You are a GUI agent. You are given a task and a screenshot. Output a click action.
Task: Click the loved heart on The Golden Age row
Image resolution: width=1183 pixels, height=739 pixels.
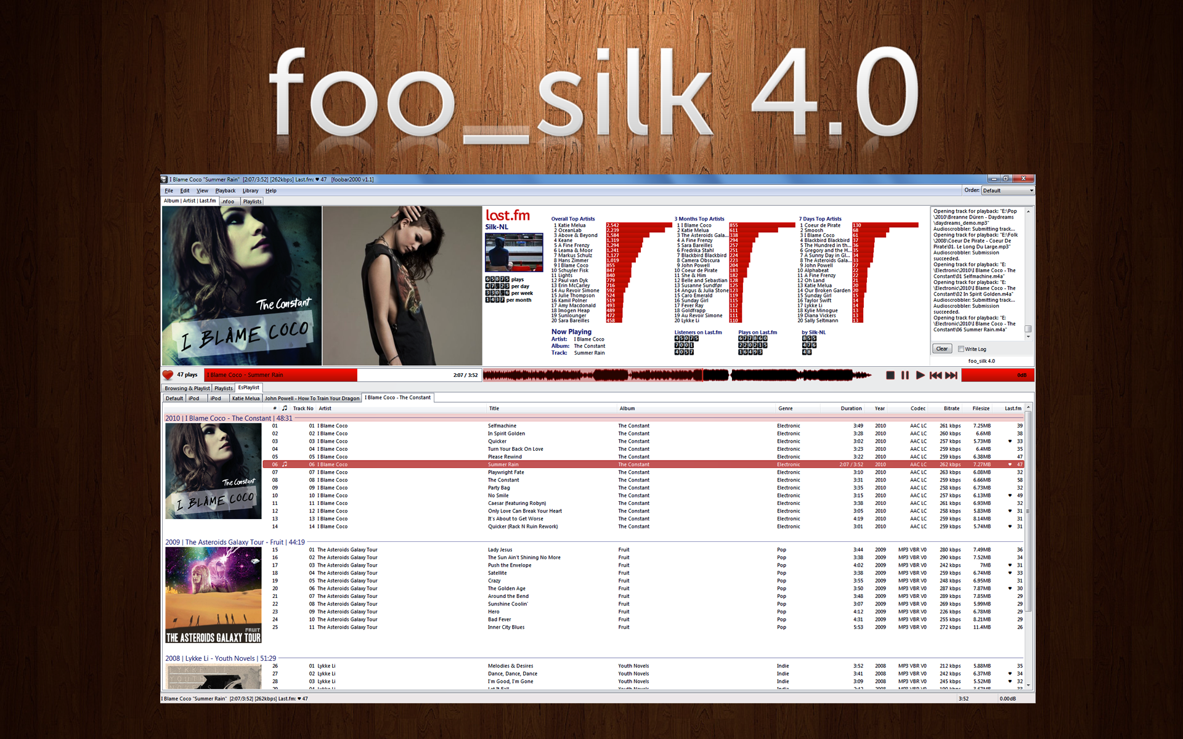point(1009,589)
